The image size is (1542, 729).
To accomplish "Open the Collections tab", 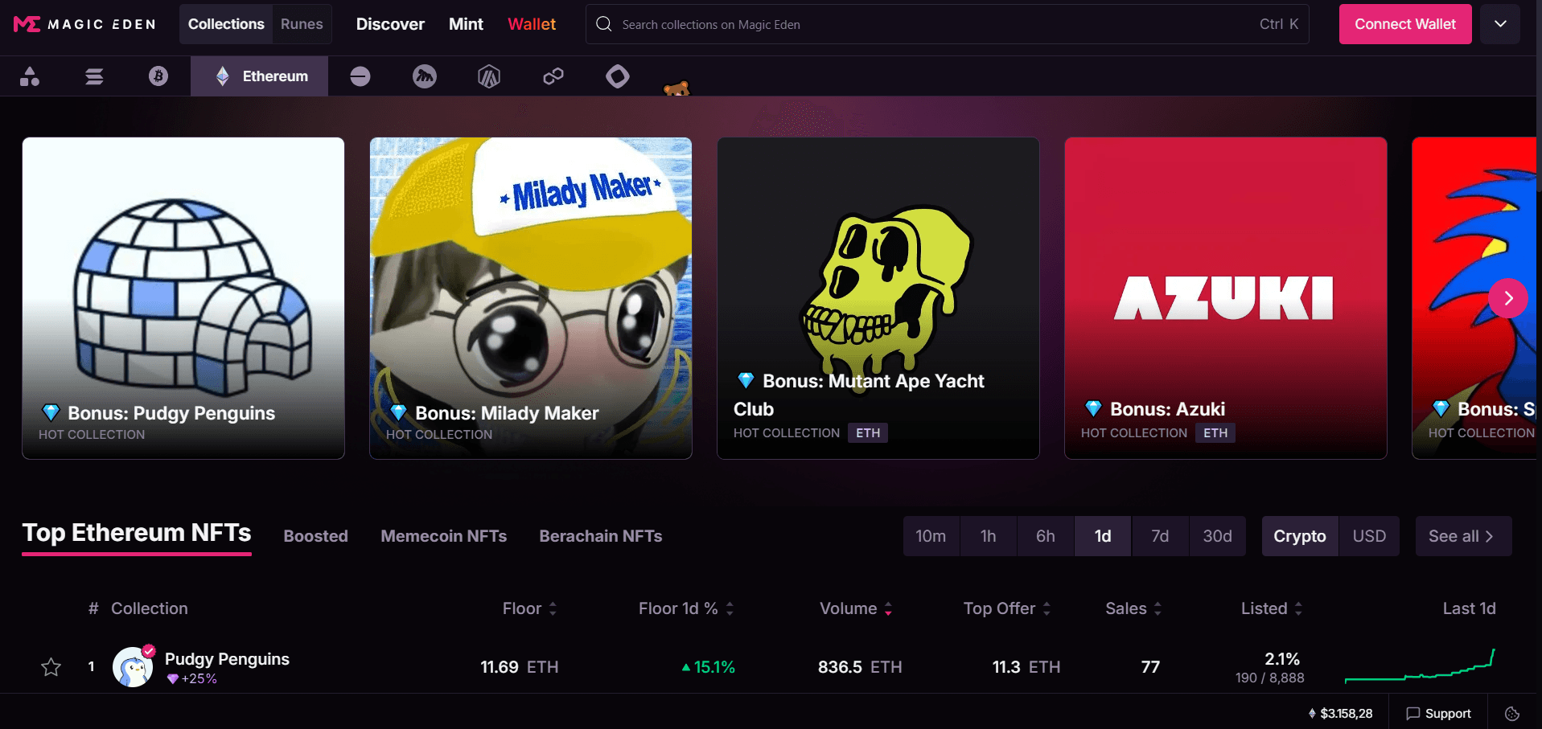I will pyautogui.click(x=226, y=24).
